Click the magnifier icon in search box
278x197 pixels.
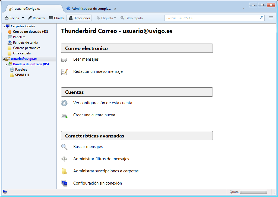[x=261, y=18]
